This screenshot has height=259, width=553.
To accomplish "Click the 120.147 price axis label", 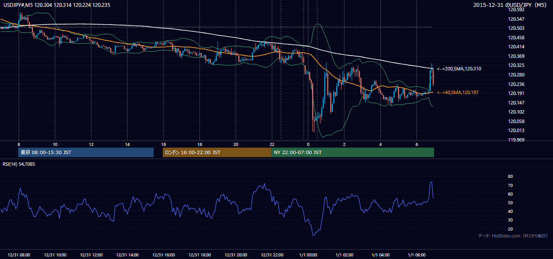I will (x=517, y=103).
